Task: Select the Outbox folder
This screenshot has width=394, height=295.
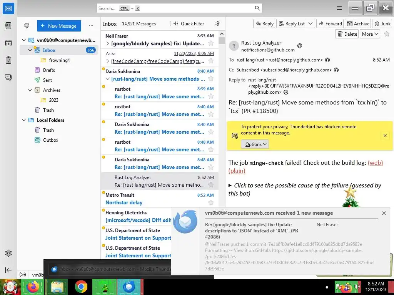Action: [x=50, y=140]
